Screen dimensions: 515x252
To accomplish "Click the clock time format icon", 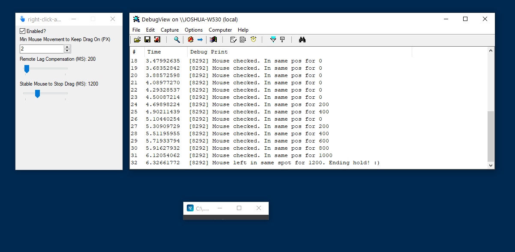I will click(254, 40).
